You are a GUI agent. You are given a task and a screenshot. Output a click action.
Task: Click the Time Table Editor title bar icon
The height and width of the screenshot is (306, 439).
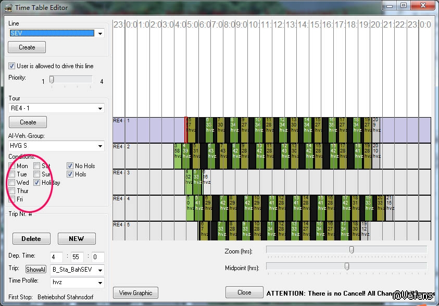pyautogui.click(x=7, y=7)
